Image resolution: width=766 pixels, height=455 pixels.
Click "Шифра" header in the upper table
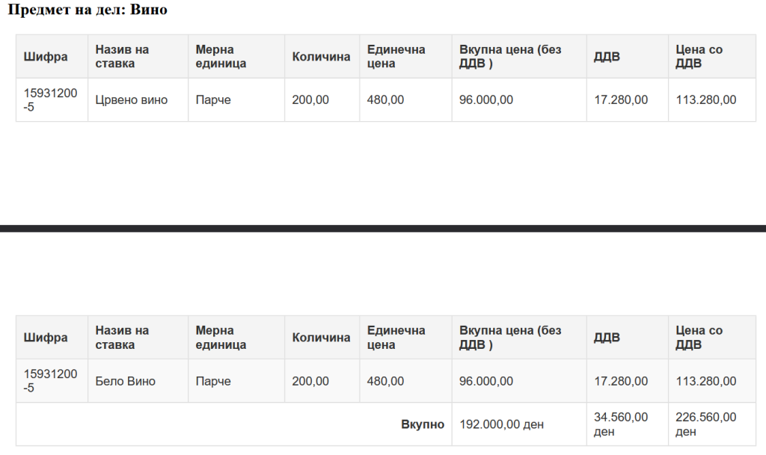tap(46, 57)
